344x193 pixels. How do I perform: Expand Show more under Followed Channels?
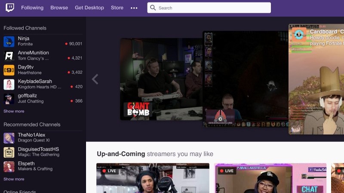(14, 111)
